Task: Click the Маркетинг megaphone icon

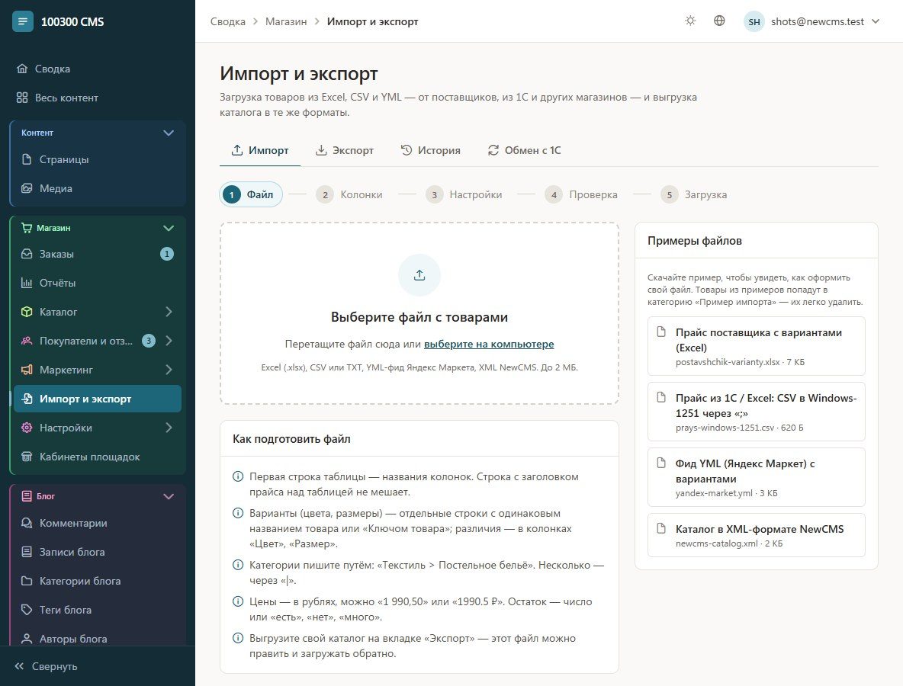Action: click(27, 370)
